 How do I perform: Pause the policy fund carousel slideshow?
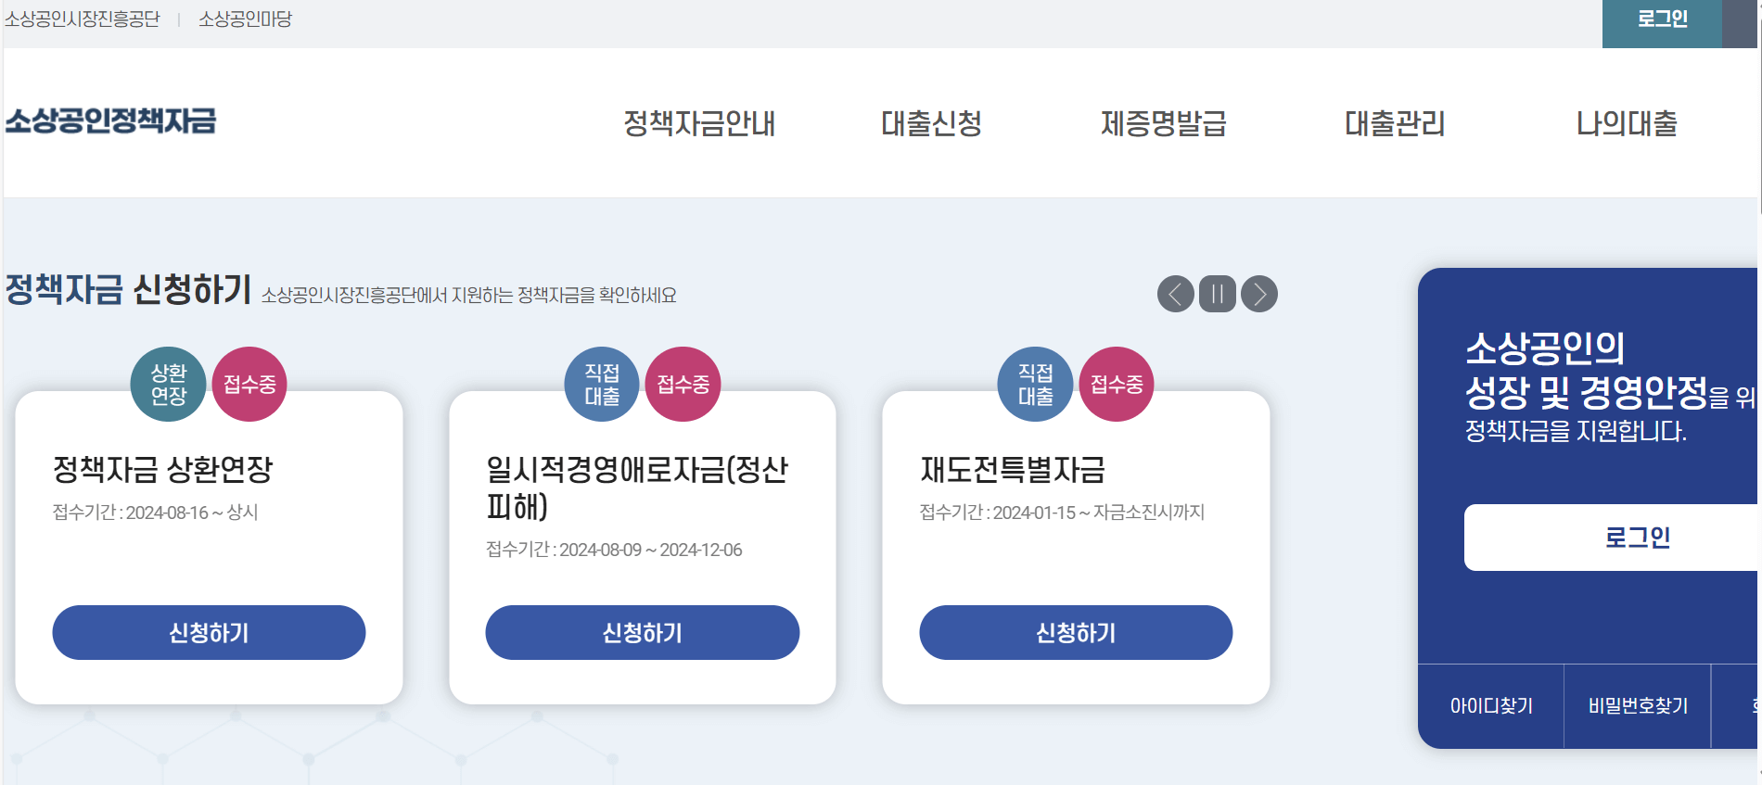click(x=1218, y=293)
